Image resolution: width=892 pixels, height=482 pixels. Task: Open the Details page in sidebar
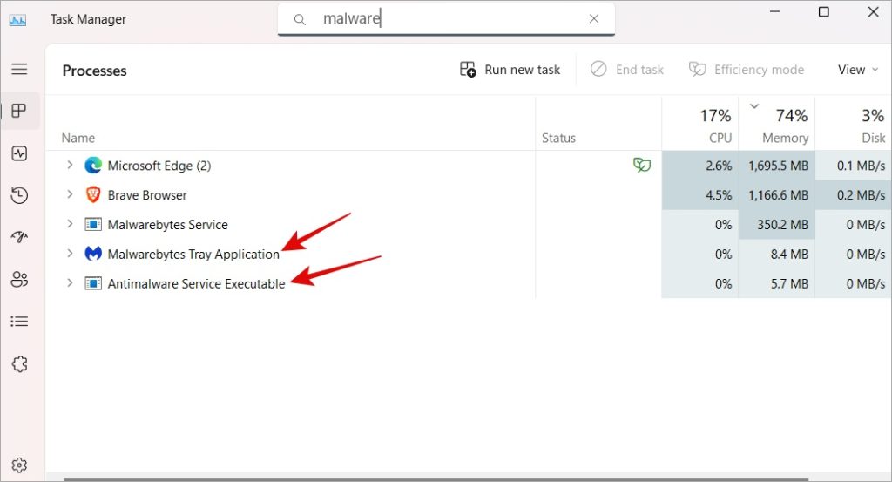pos(19,322)
